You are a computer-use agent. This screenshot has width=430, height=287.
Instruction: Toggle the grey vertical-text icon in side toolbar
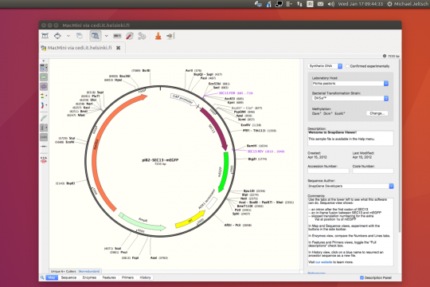pos(42,128)
